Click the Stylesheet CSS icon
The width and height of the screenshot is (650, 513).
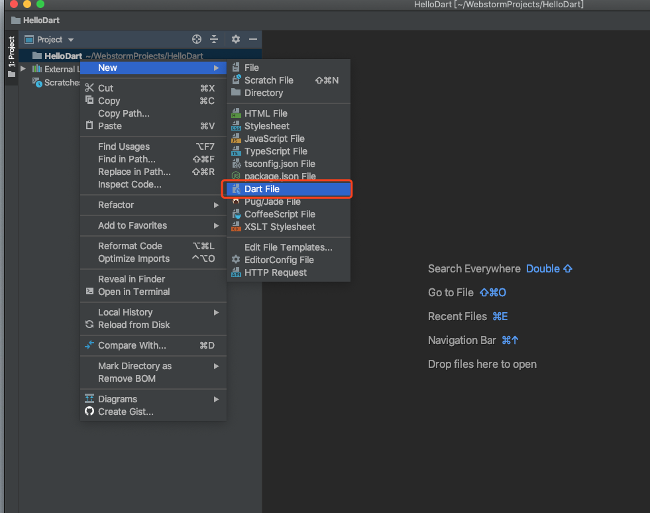(237, 126)
